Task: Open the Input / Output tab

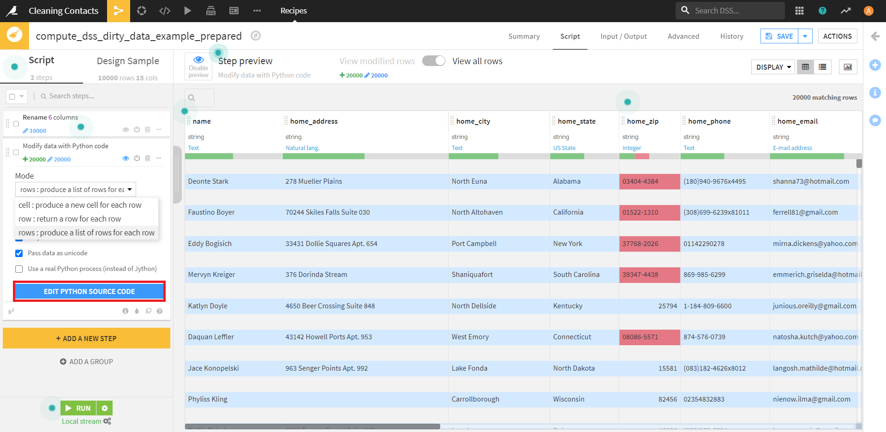Action: (x=623, y=36)
